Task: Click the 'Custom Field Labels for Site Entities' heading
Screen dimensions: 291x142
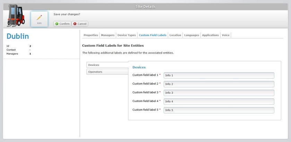Action: [x=113, y=46]
